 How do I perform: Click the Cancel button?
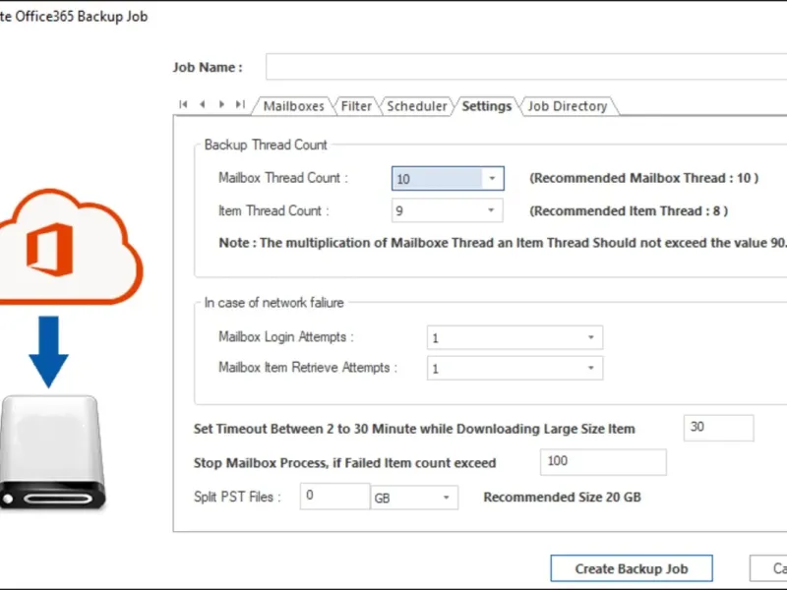tap(768, 568)
